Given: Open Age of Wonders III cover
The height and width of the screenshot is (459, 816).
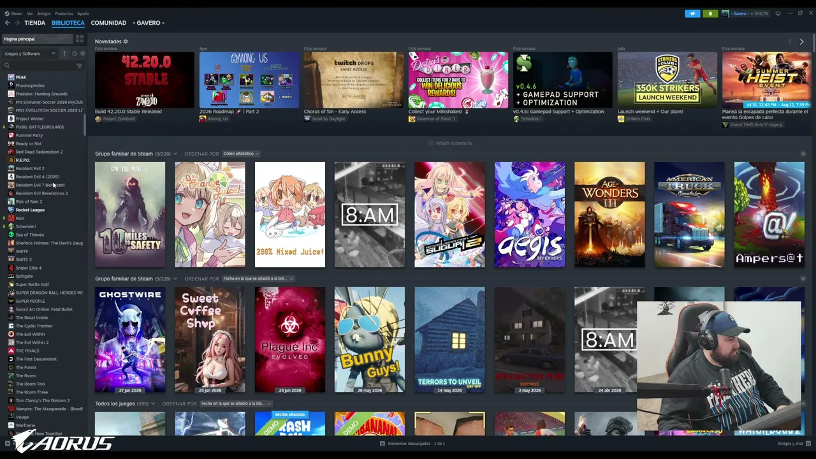Looking at the screenshot, I should 609,214.
